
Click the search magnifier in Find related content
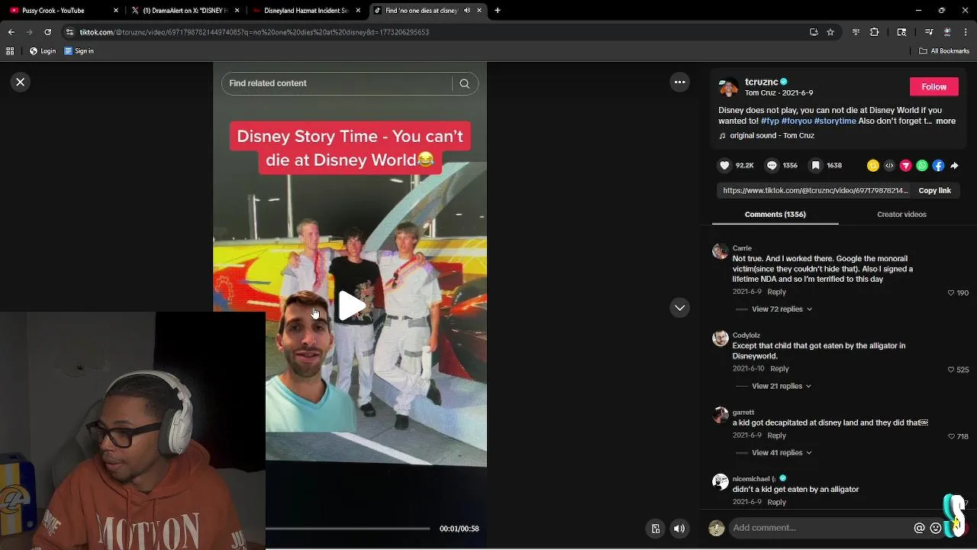coord(464,83)
